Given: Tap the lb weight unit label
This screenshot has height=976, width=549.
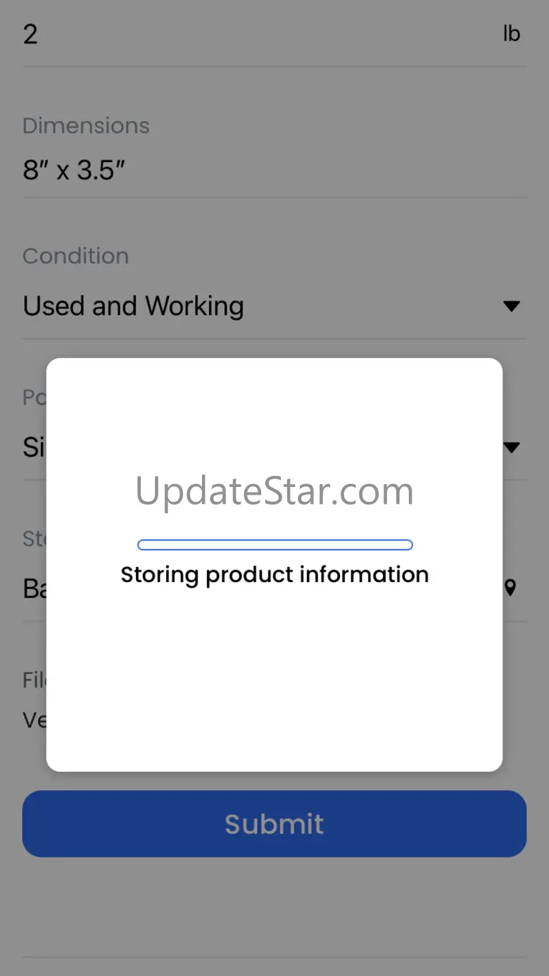Looking at the screenshot, I should click(512, 33).
